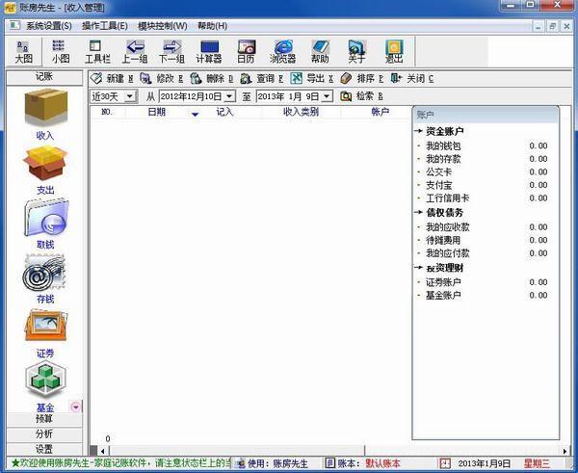This screenshot has width=578, height=473.
Task: Open the 系统设置(S) menu
Action: pyautogui.click(x=49, y=26)
